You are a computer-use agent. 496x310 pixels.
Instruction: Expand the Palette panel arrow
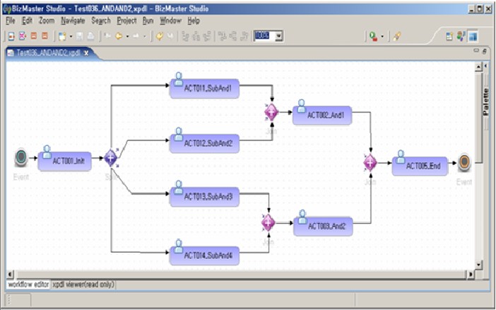[486, 66]
